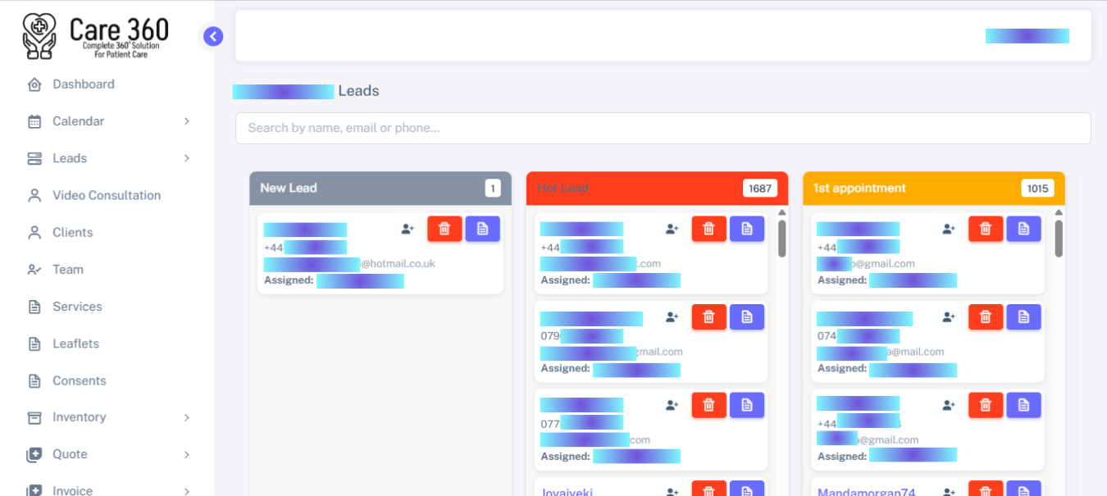Open notes for first 1st appointment card
The height and width of the screenshot is (496, 1107).
pyautogui.click(x=1023, y=229)
